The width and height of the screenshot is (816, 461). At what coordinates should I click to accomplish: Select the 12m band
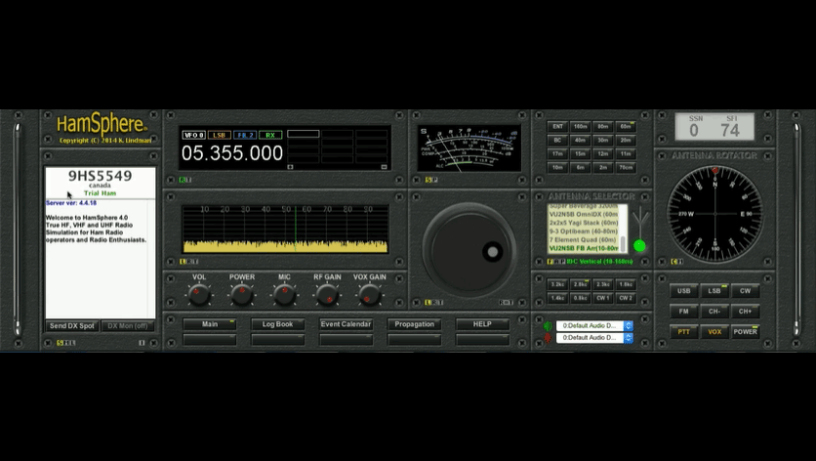(x=603, y=153)
